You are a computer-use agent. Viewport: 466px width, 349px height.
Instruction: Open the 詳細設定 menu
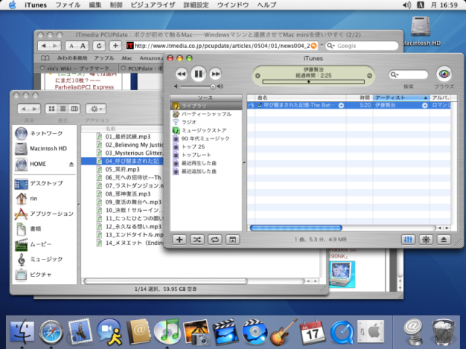pyautogui.click(x=196, y=5)
